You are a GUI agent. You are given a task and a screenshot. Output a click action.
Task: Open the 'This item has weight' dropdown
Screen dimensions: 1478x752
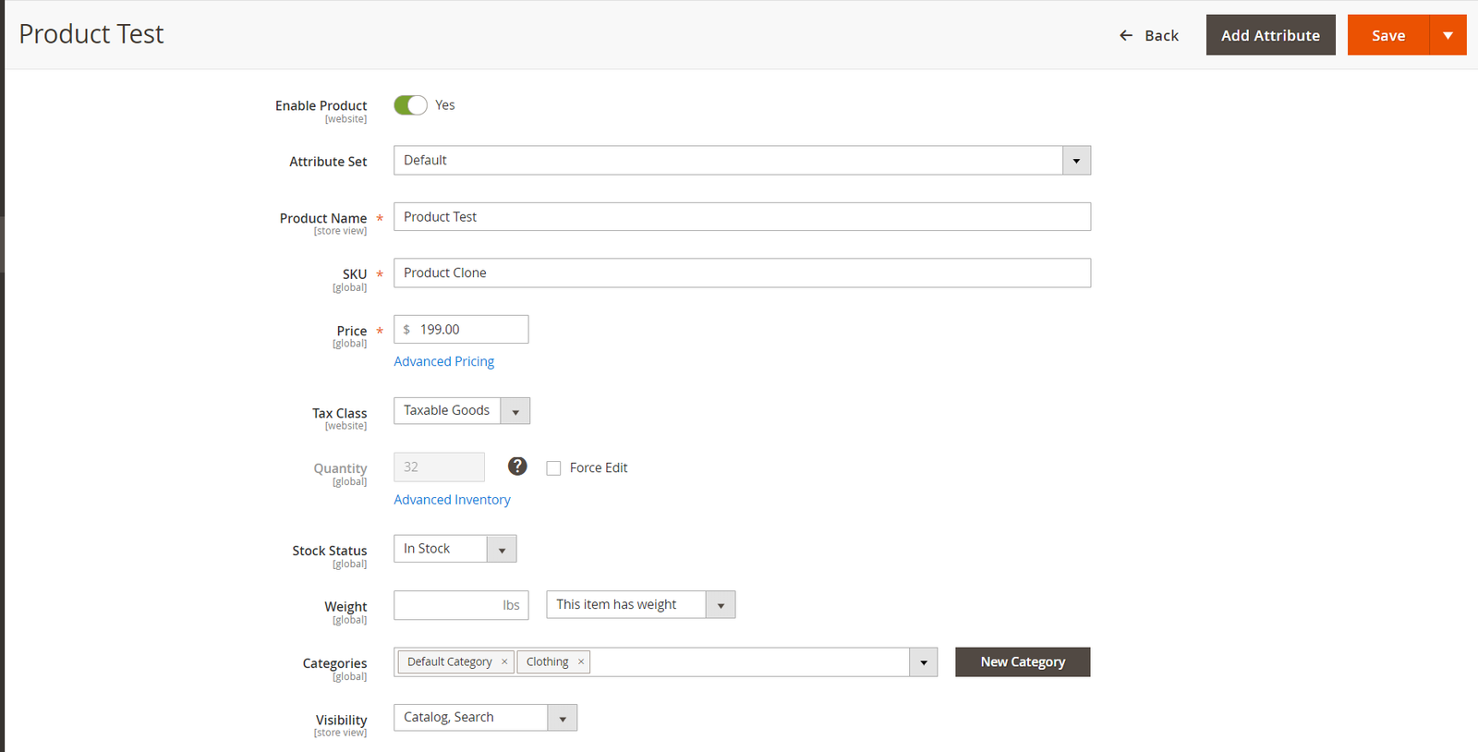click(640, 605)
